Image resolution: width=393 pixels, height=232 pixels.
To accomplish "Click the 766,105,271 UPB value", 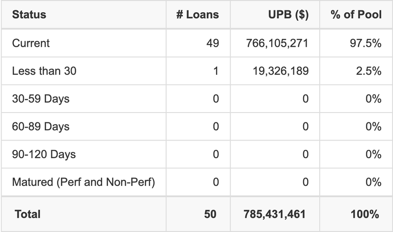I will pos(277,43).
